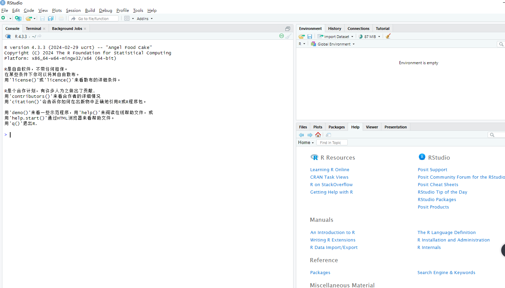Close the Background Jobs tab
The width and height of the screenshot is (505, 288).
point(85,29)
